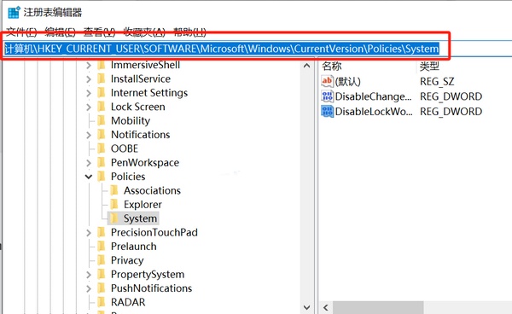
Task: Click the registry path address bar
Action: click(258, 49)
